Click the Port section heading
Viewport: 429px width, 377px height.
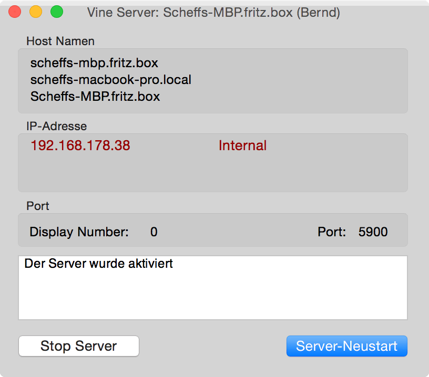pos(38,206)
